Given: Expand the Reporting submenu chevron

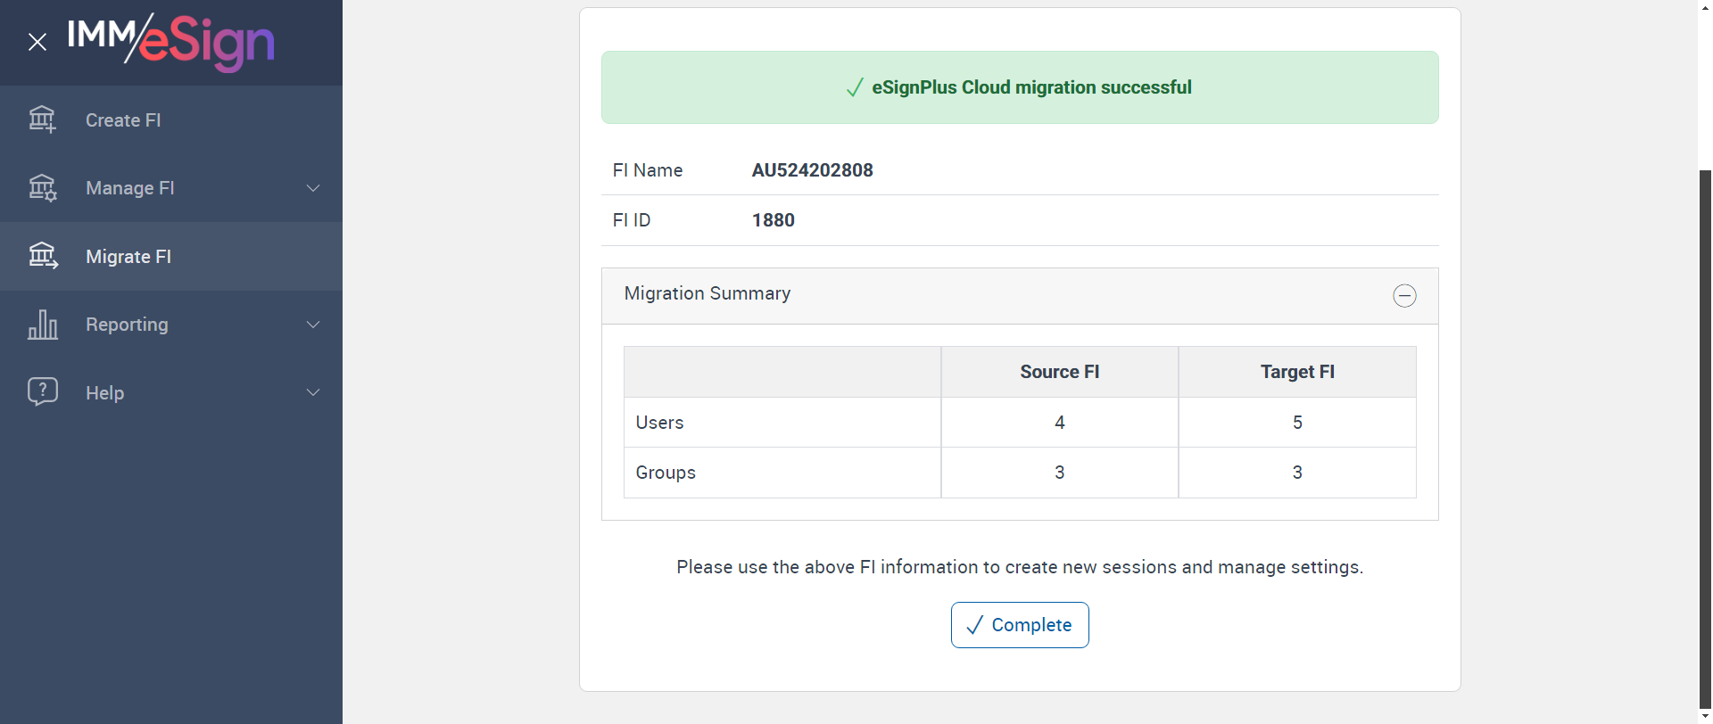Looking at the screenshot, I should [313, 325].
